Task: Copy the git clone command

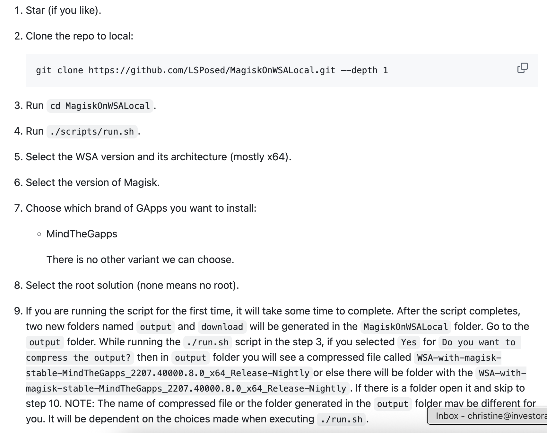Action: (x=522, y=68)
